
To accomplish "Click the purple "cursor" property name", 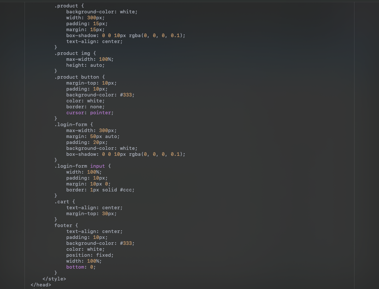I will pos(75,113).
